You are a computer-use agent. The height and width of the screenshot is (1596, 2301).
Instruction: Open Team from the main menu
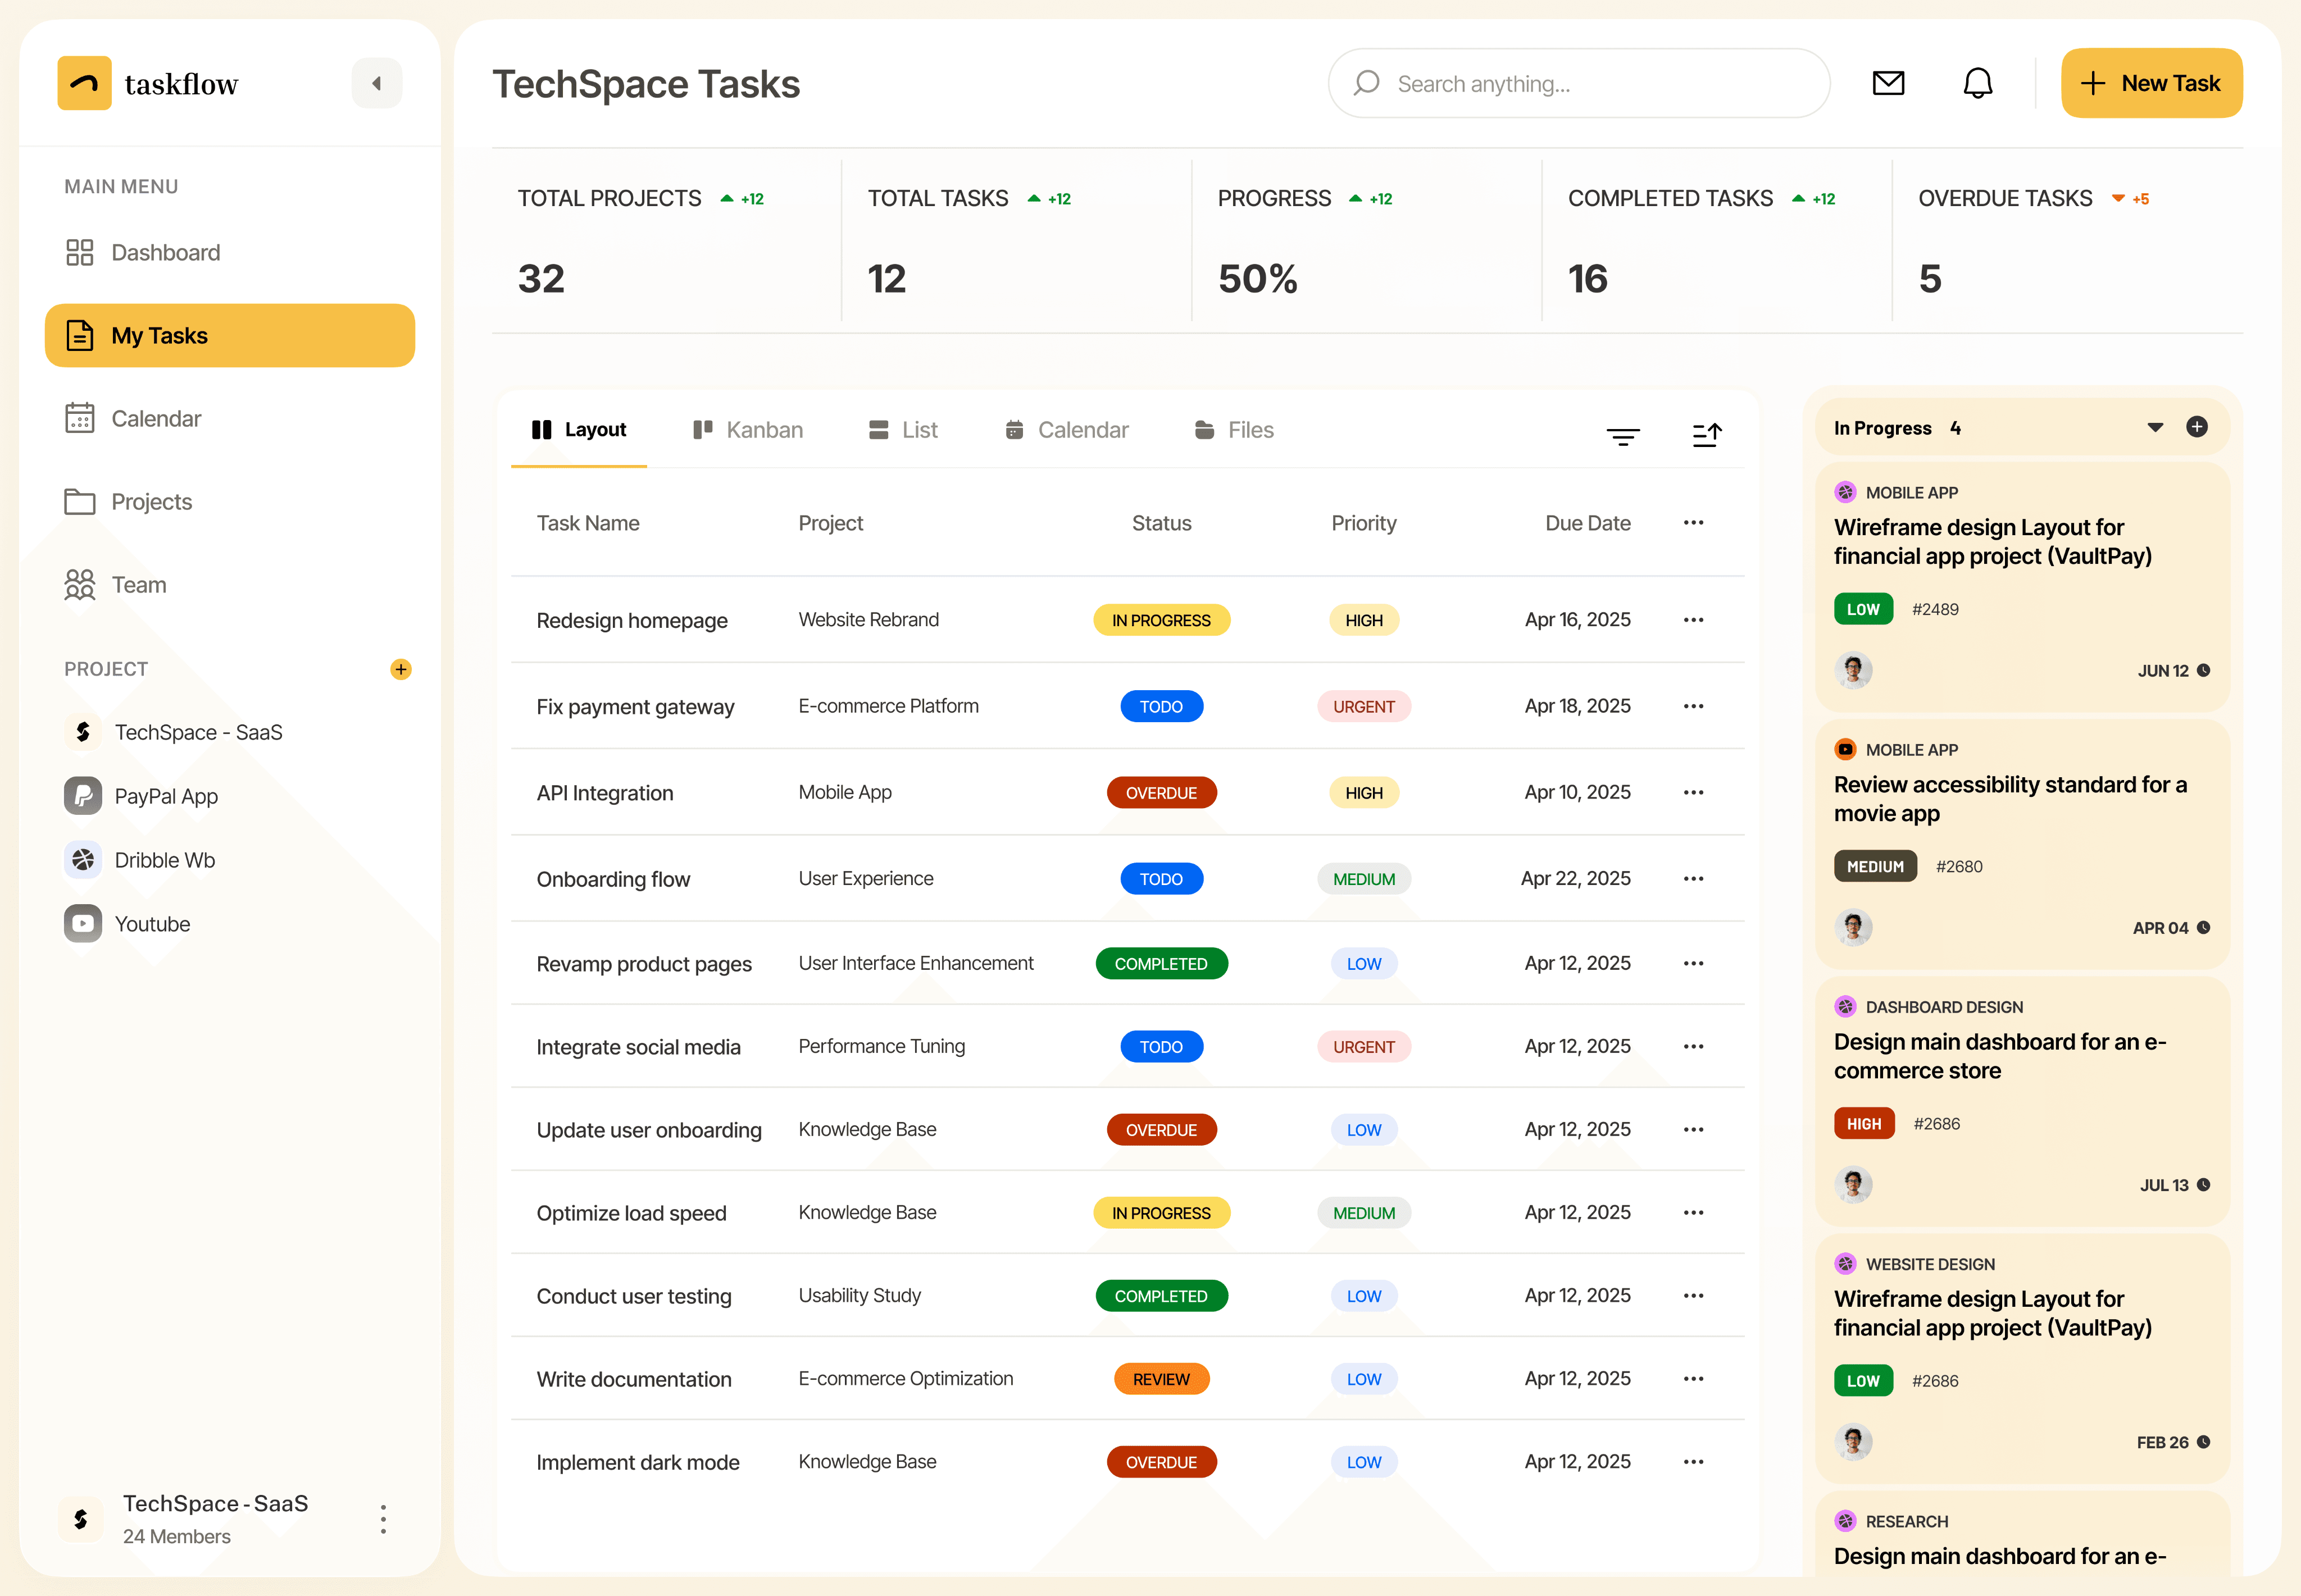coord(138,585)
